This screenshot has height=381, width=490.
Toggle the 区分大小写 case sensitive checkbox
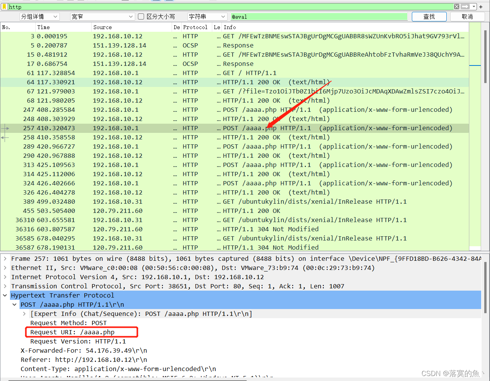[x=141, y=16]
